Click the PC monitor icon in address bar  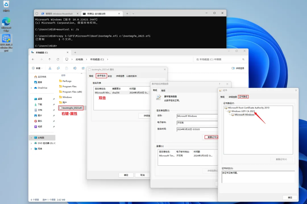pyautogui.click(x=67, y=59)
